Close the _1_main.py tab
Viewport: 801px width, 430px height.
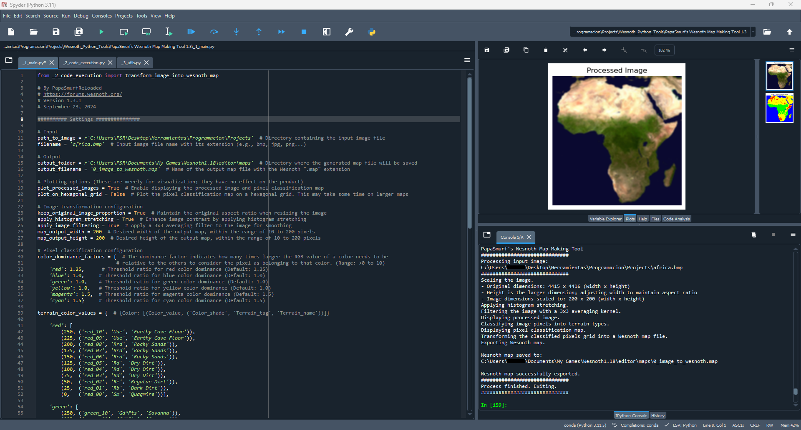(52, 62)
